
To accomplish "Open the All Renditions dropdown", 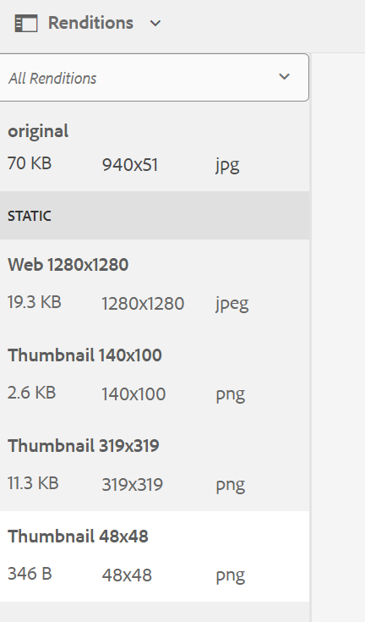I will [154, 77].
